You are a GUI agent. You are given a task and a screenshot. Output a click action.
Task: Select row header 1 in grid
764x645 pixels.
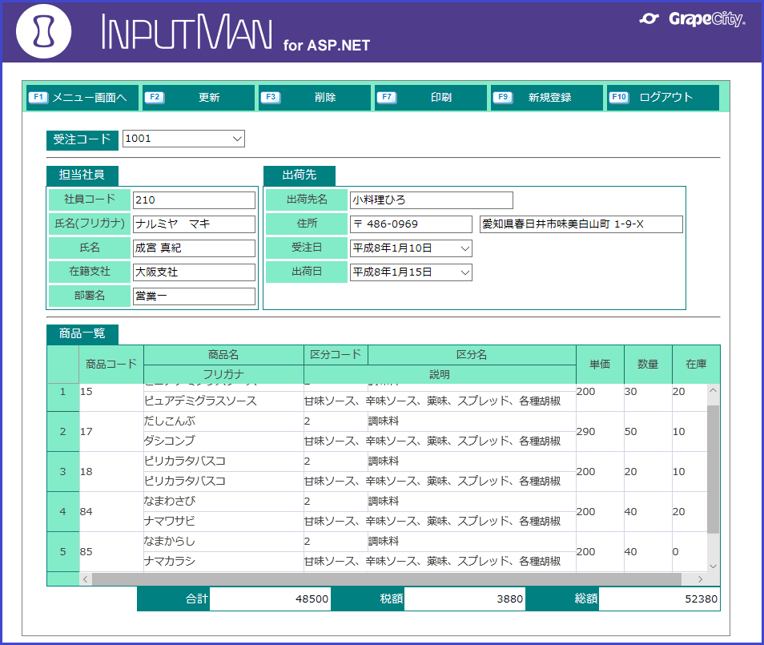[62, 397]
